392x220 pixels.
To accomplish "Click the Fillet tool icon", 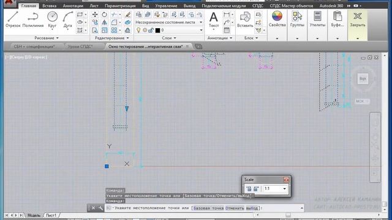I will 114,23.
